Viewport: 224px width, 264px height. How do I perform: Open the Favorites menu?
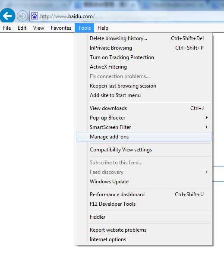pos(61,28)
